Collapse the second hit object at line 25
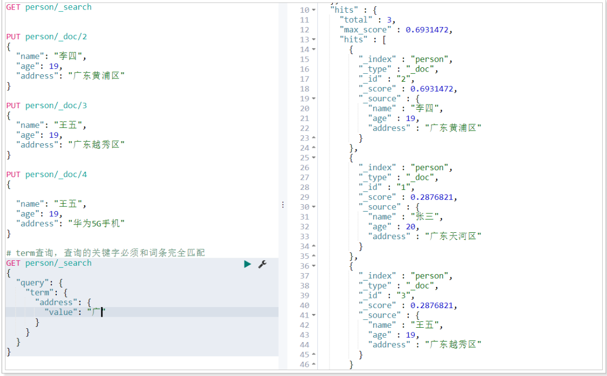The image size is (607, 376). (314, 158)
